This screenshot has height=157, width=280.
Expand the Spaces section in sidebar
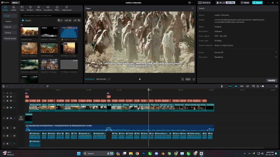coord(10,27)
